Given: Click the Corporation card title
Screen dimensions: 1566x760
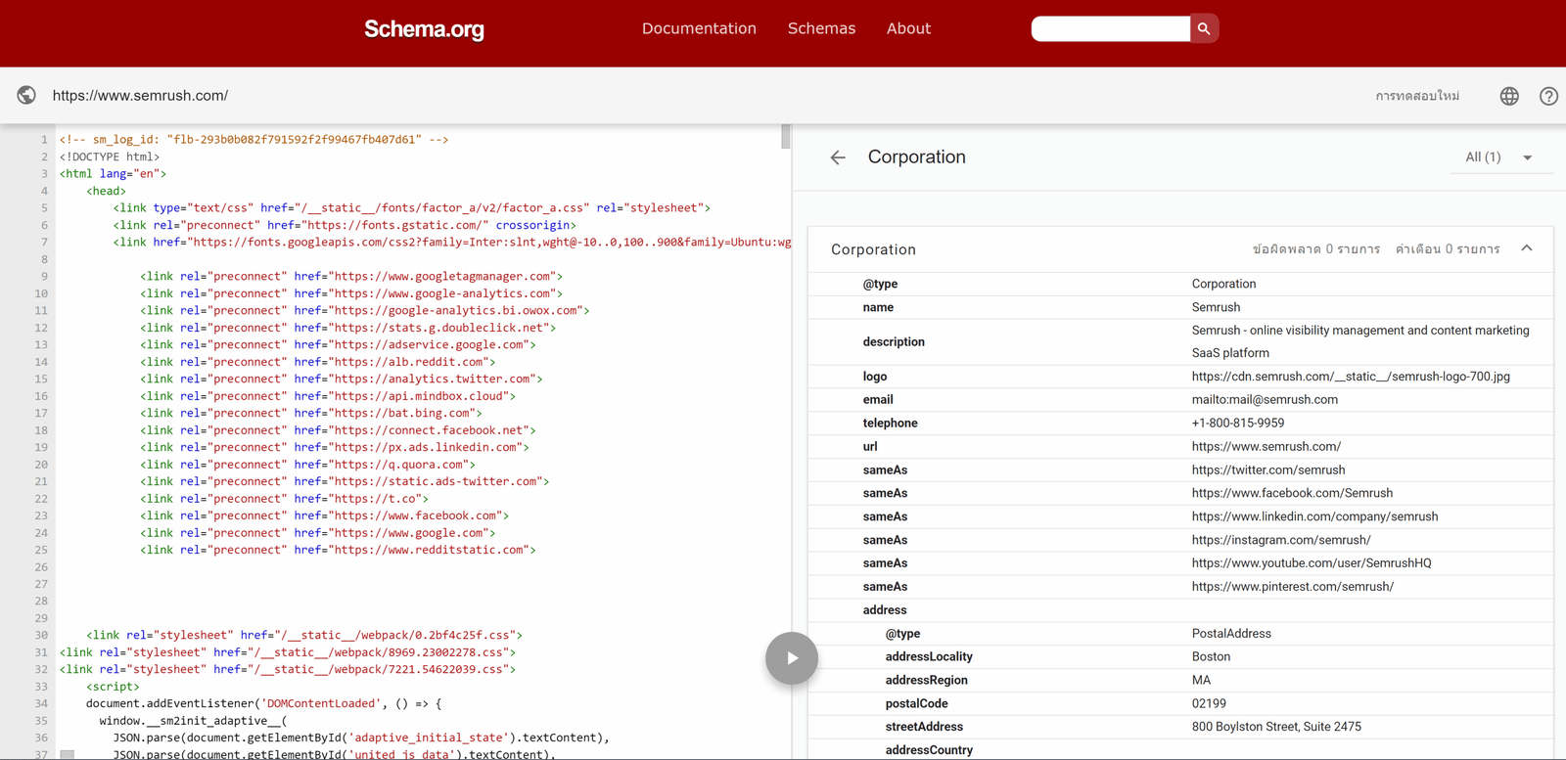Looking at the screenshot, I should point(873,249).
